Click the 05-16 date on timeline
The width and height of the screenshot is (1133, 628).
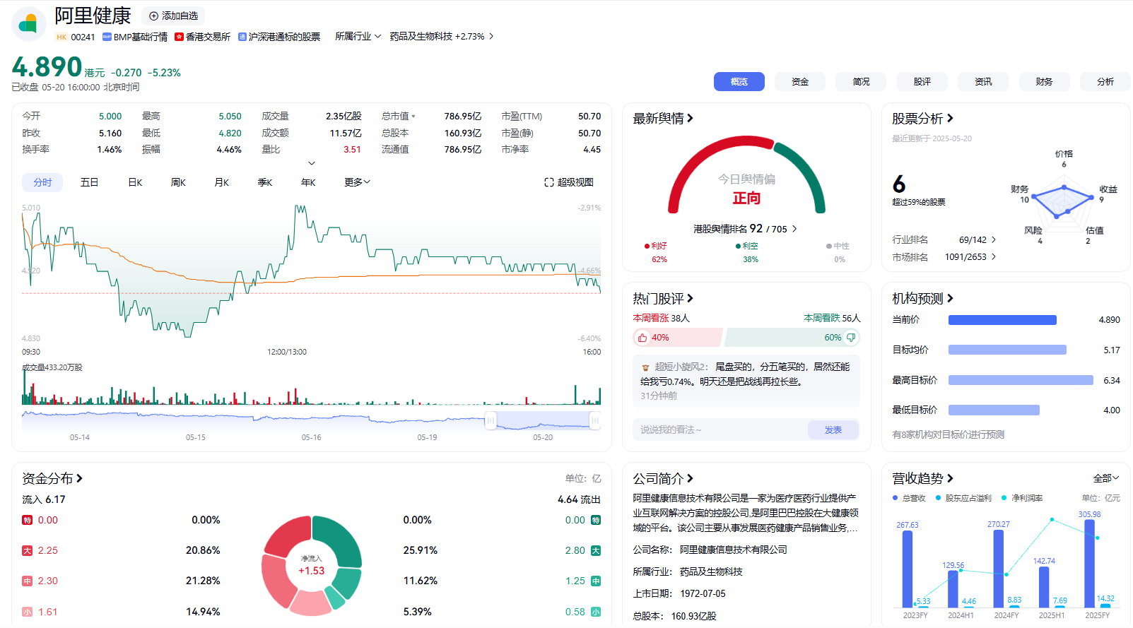point(312,438)
